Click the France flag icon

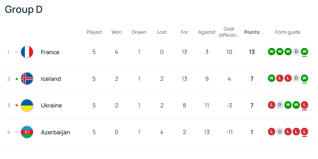tap(27, 52)
